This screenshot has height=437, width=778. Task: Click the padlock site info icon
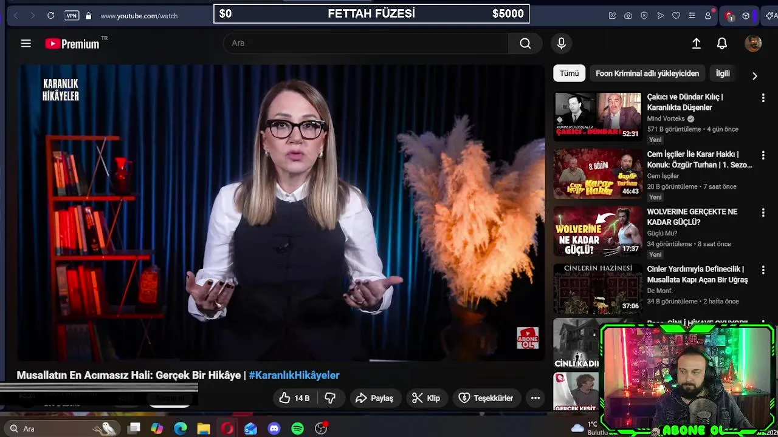(88, 16)
